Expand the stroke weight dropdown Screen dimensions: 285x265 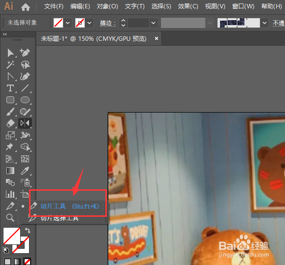(x=154, y=23)
